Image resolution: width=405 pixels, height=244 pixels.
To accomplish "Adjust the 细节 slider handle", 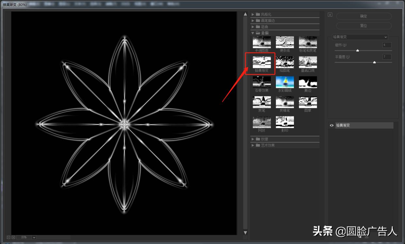I will tap(357, 50).
